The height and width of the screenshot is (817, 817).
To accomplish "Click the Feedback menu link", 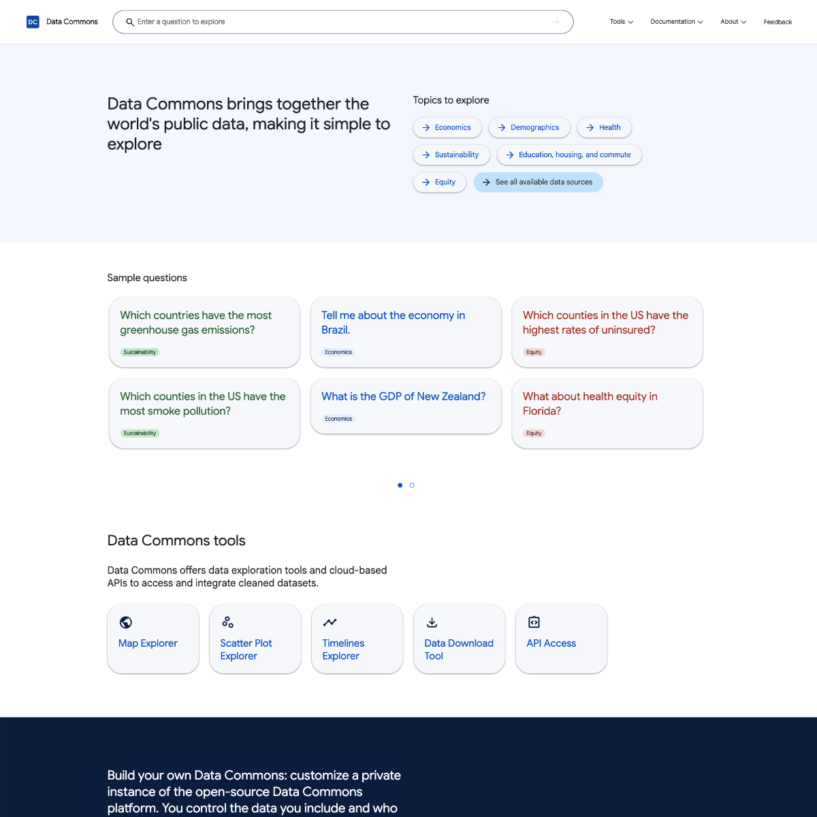I will [778, 22].
